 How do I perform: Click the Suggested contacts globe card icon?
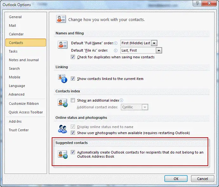pyautogui.click(x=63, y=155)
